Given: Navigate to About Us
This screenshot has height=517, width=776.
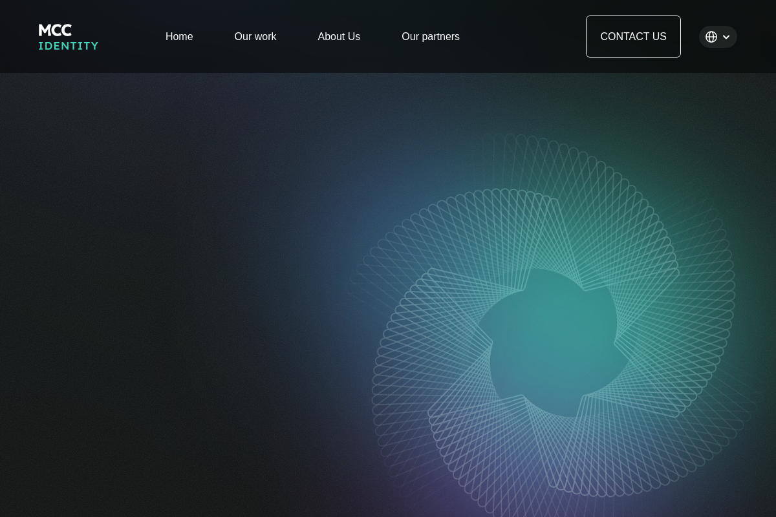Looking at the screenshot, I should tap(339, 37).
